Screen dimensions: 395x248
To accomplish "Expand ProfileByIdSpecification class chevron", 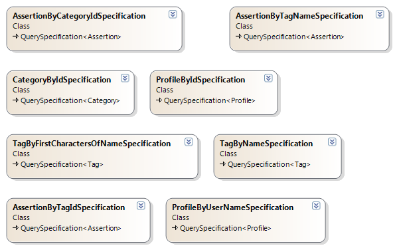I will coord(268,78).
